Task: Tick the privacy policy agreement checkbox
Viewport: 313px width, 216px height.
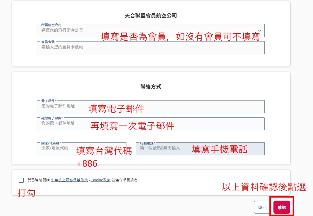Action: (x=21, y=180)
